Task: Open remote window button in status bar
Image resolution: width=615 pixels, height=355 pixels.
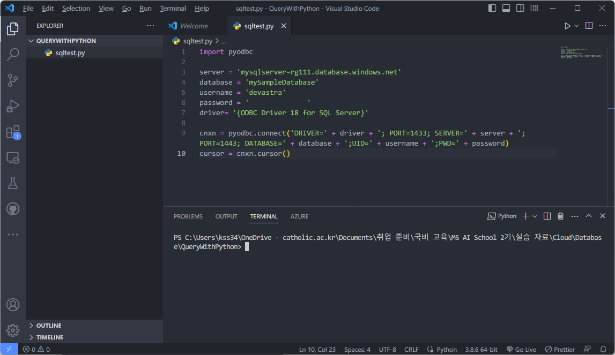Action: [x=9, y=349]
